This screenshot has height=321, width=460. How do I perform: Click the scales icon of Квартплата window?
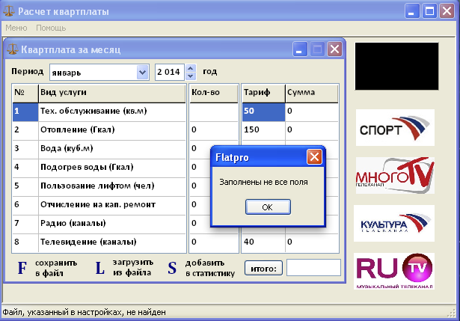click(x=12, y=49)
